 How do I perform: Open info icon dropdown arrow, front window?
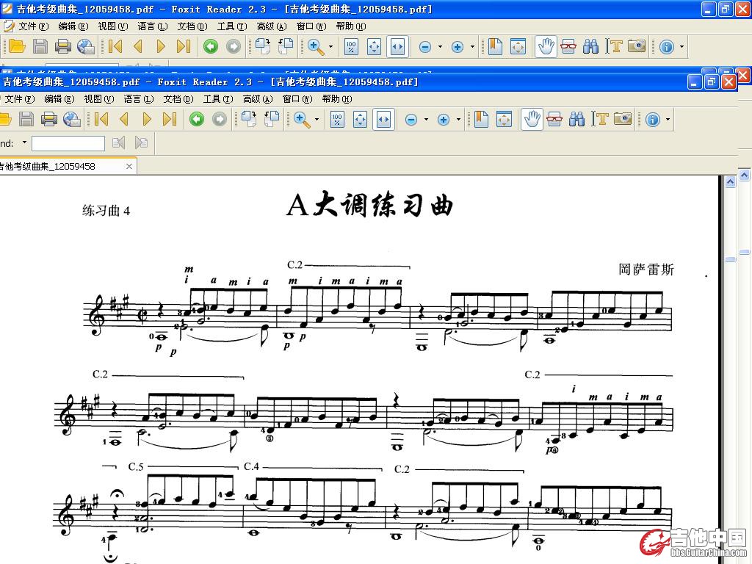click(668, 120)
